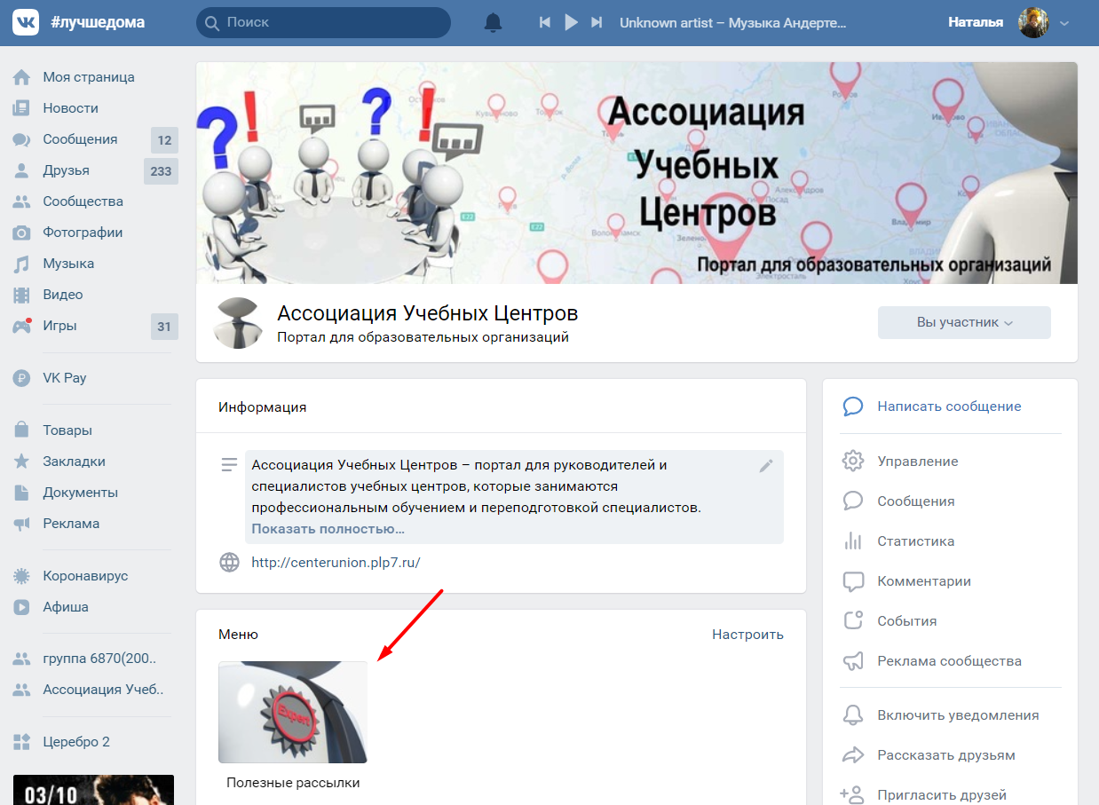The width and height of the screenshot is (1099, 805).
Task: Open Моя страница menu item
Action: click(x=89, y=77)
